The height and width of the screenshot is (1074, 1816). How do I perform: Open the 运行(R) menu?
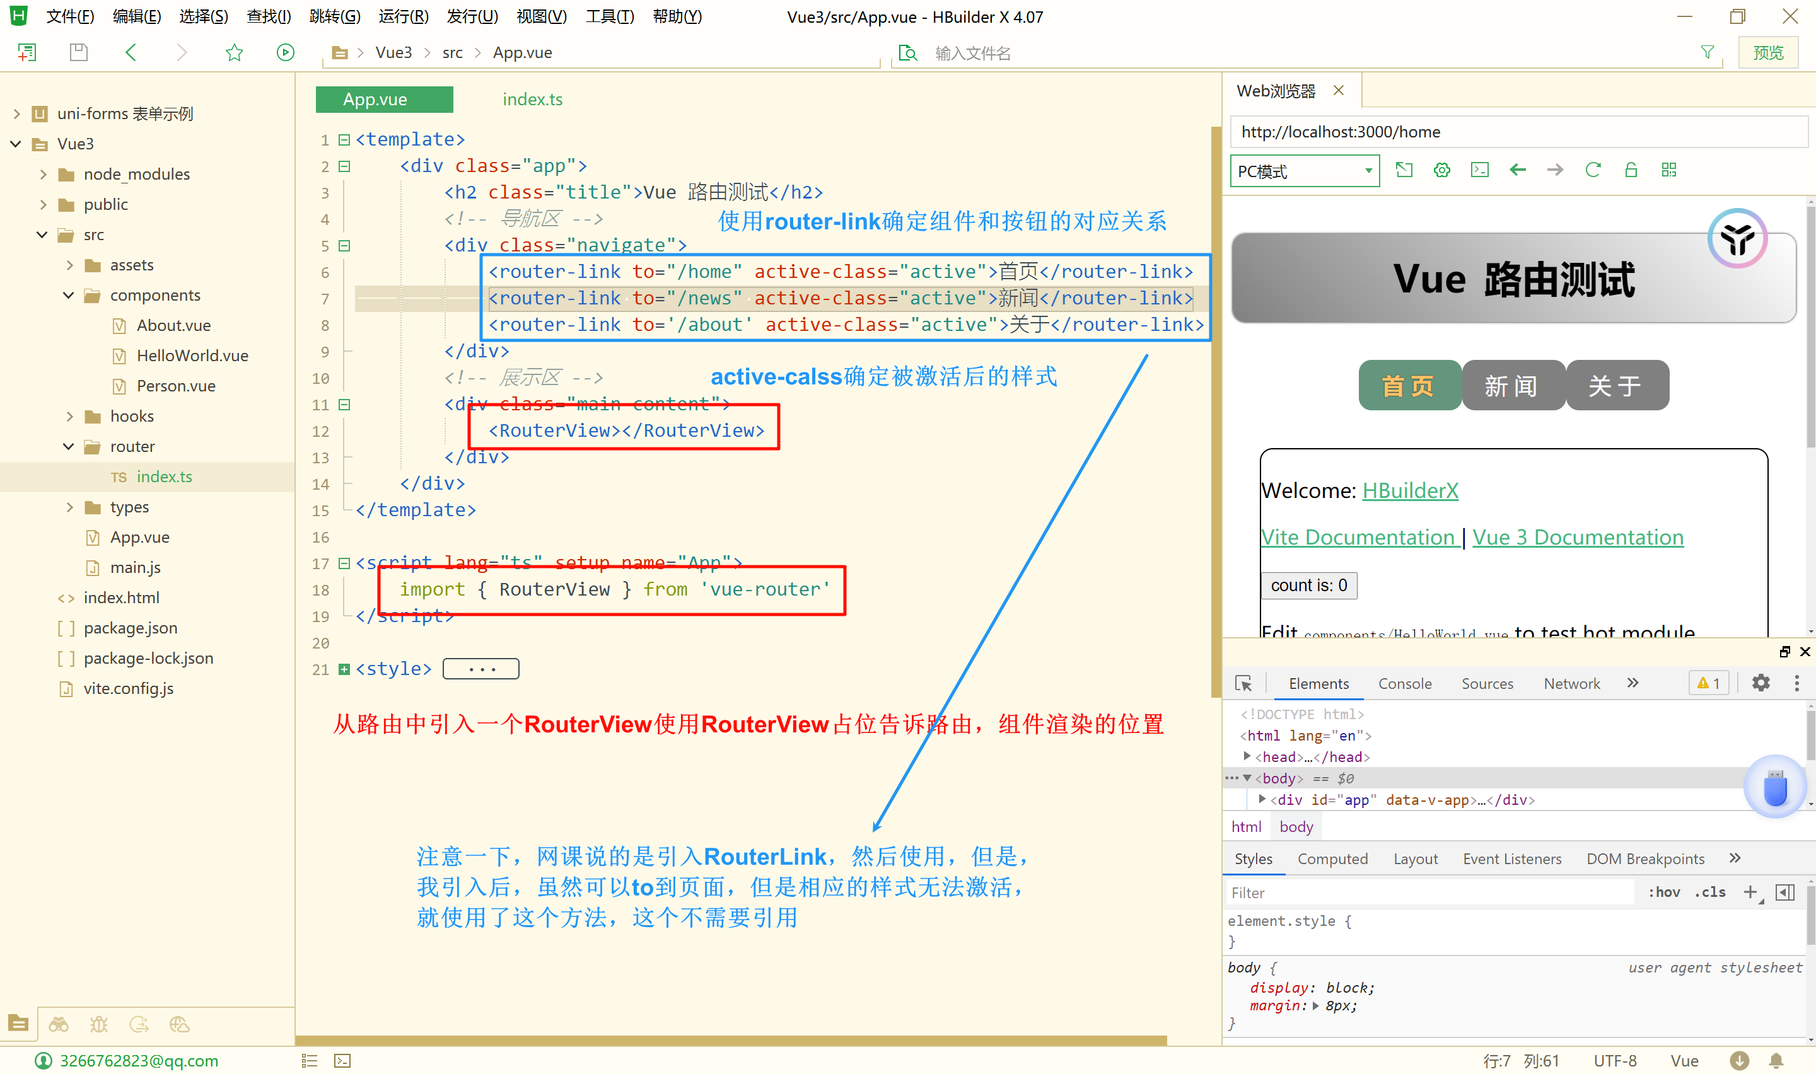(x=403, y=16)
